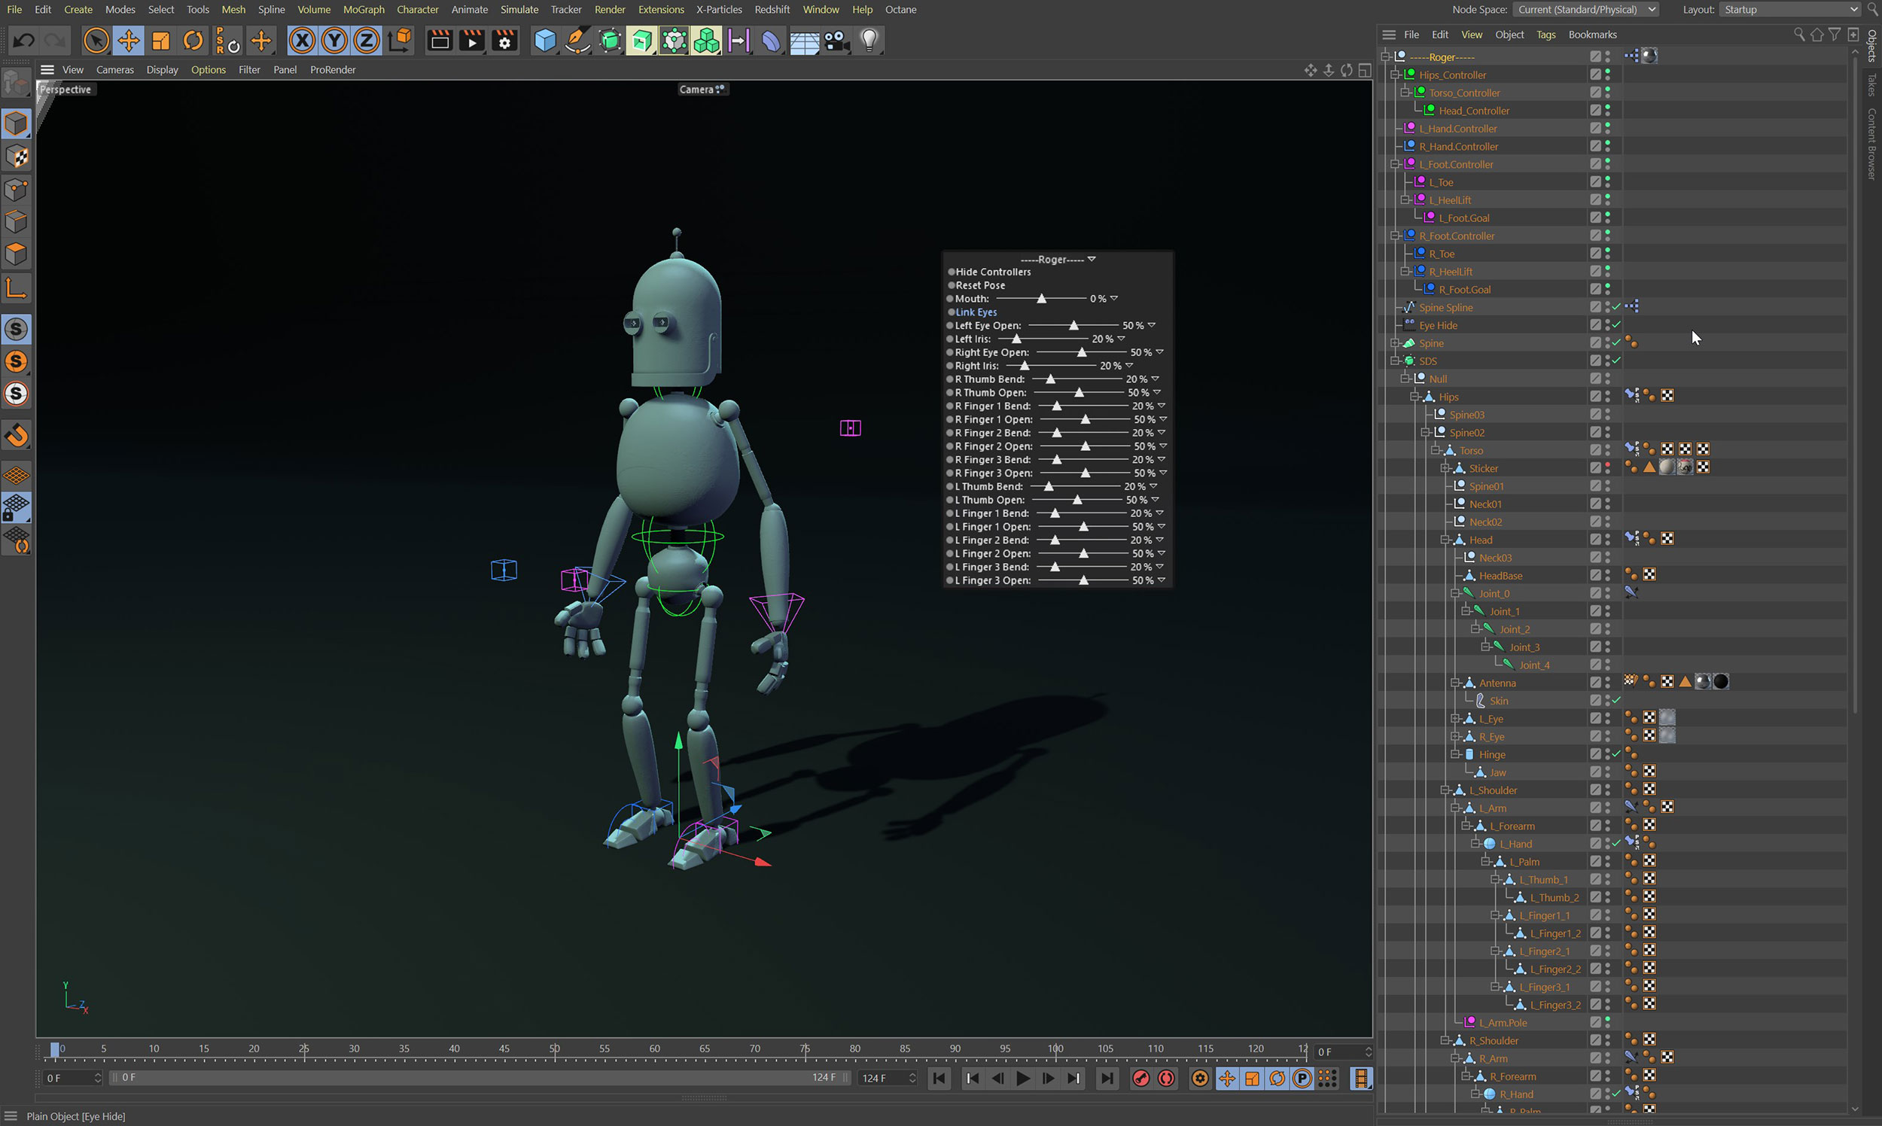
Task: Open the Node Space dropdown
Action: click(1585, 9)
